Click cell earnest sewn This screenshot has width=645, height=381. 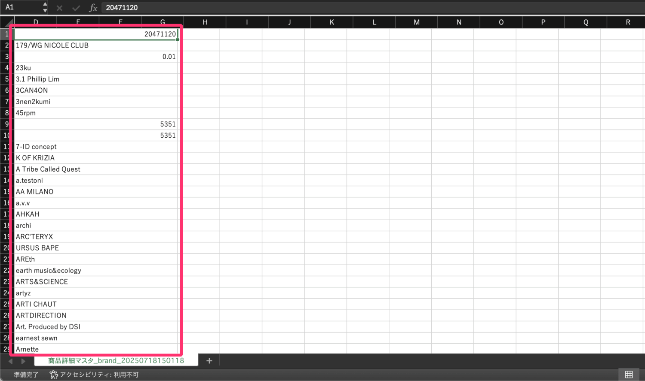click(96, 338)
